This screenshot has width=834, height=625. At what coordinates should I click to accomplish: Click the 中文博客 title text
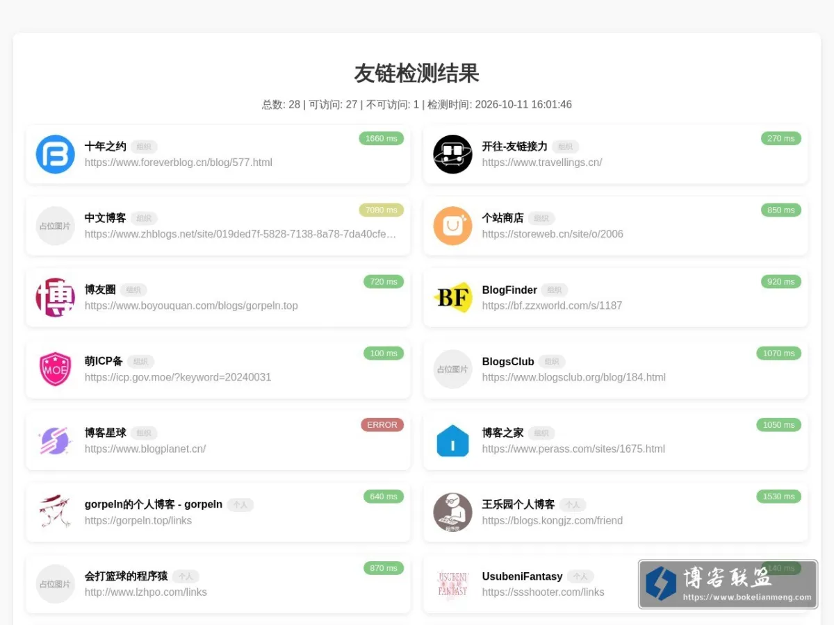click(x=106, y=218)
